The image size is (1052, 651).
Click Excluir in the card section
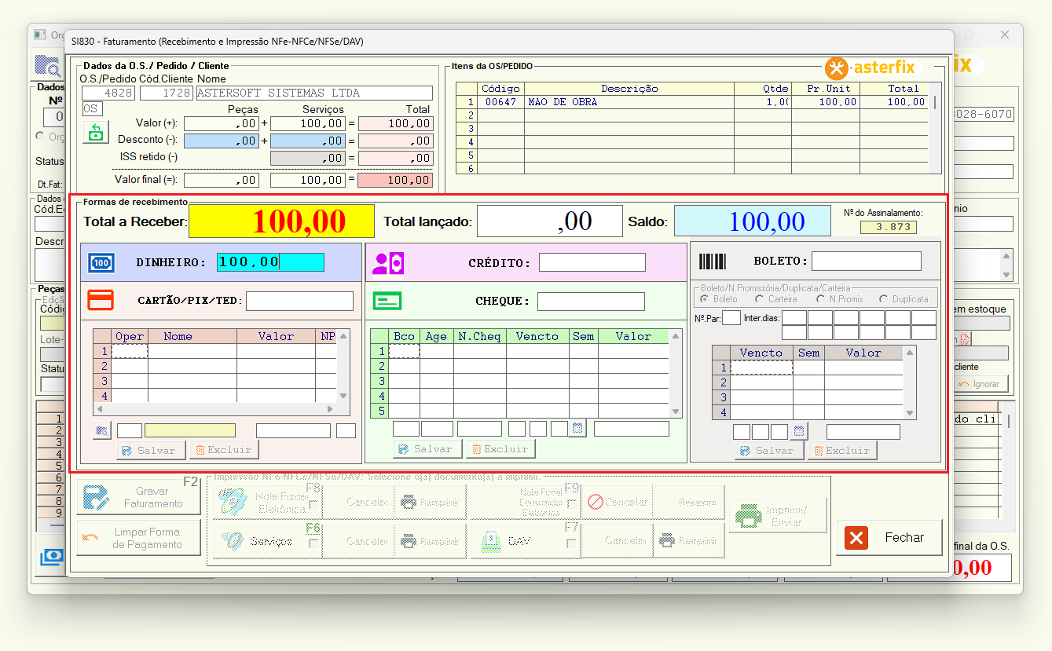tap(224, 450)
